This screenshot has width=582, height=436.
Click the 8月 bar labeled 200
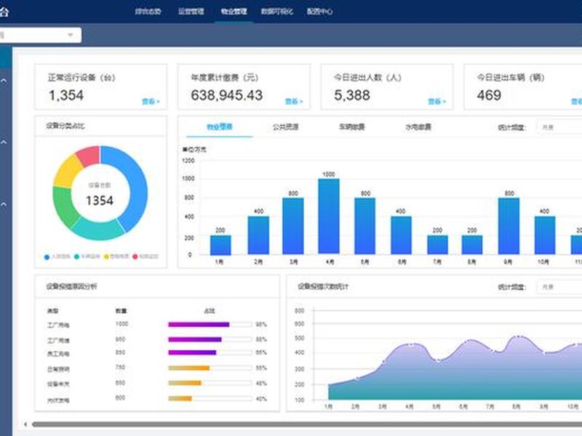tap(472, 245)
